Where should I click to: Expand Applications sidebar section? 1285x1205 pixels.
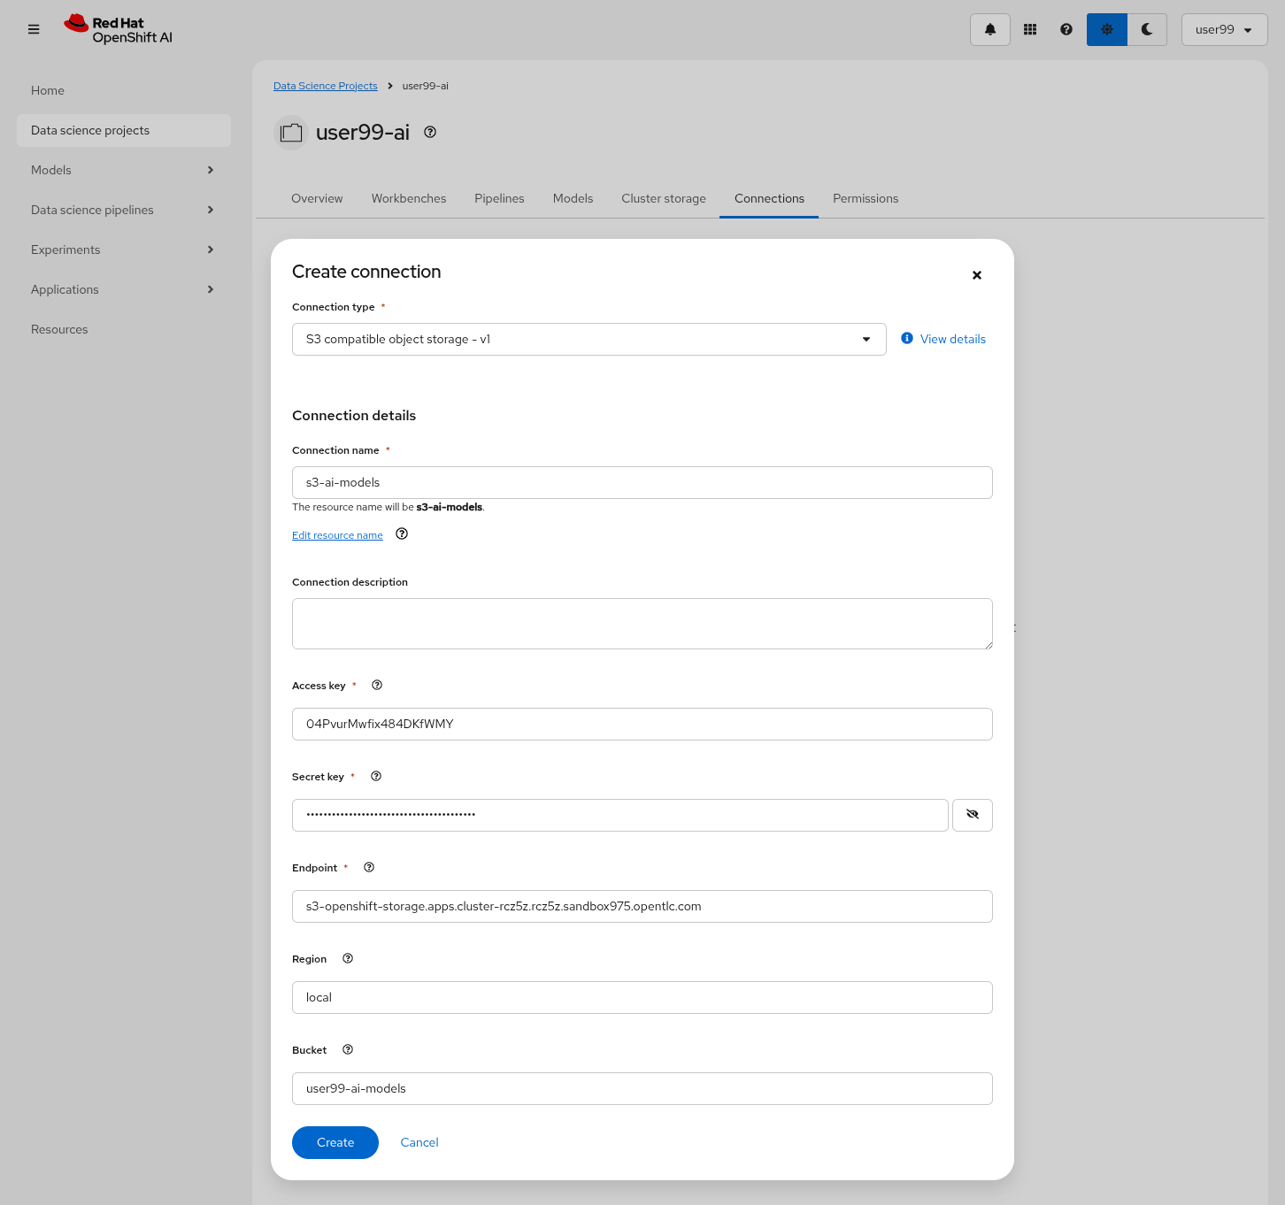(x=124, y=289)
